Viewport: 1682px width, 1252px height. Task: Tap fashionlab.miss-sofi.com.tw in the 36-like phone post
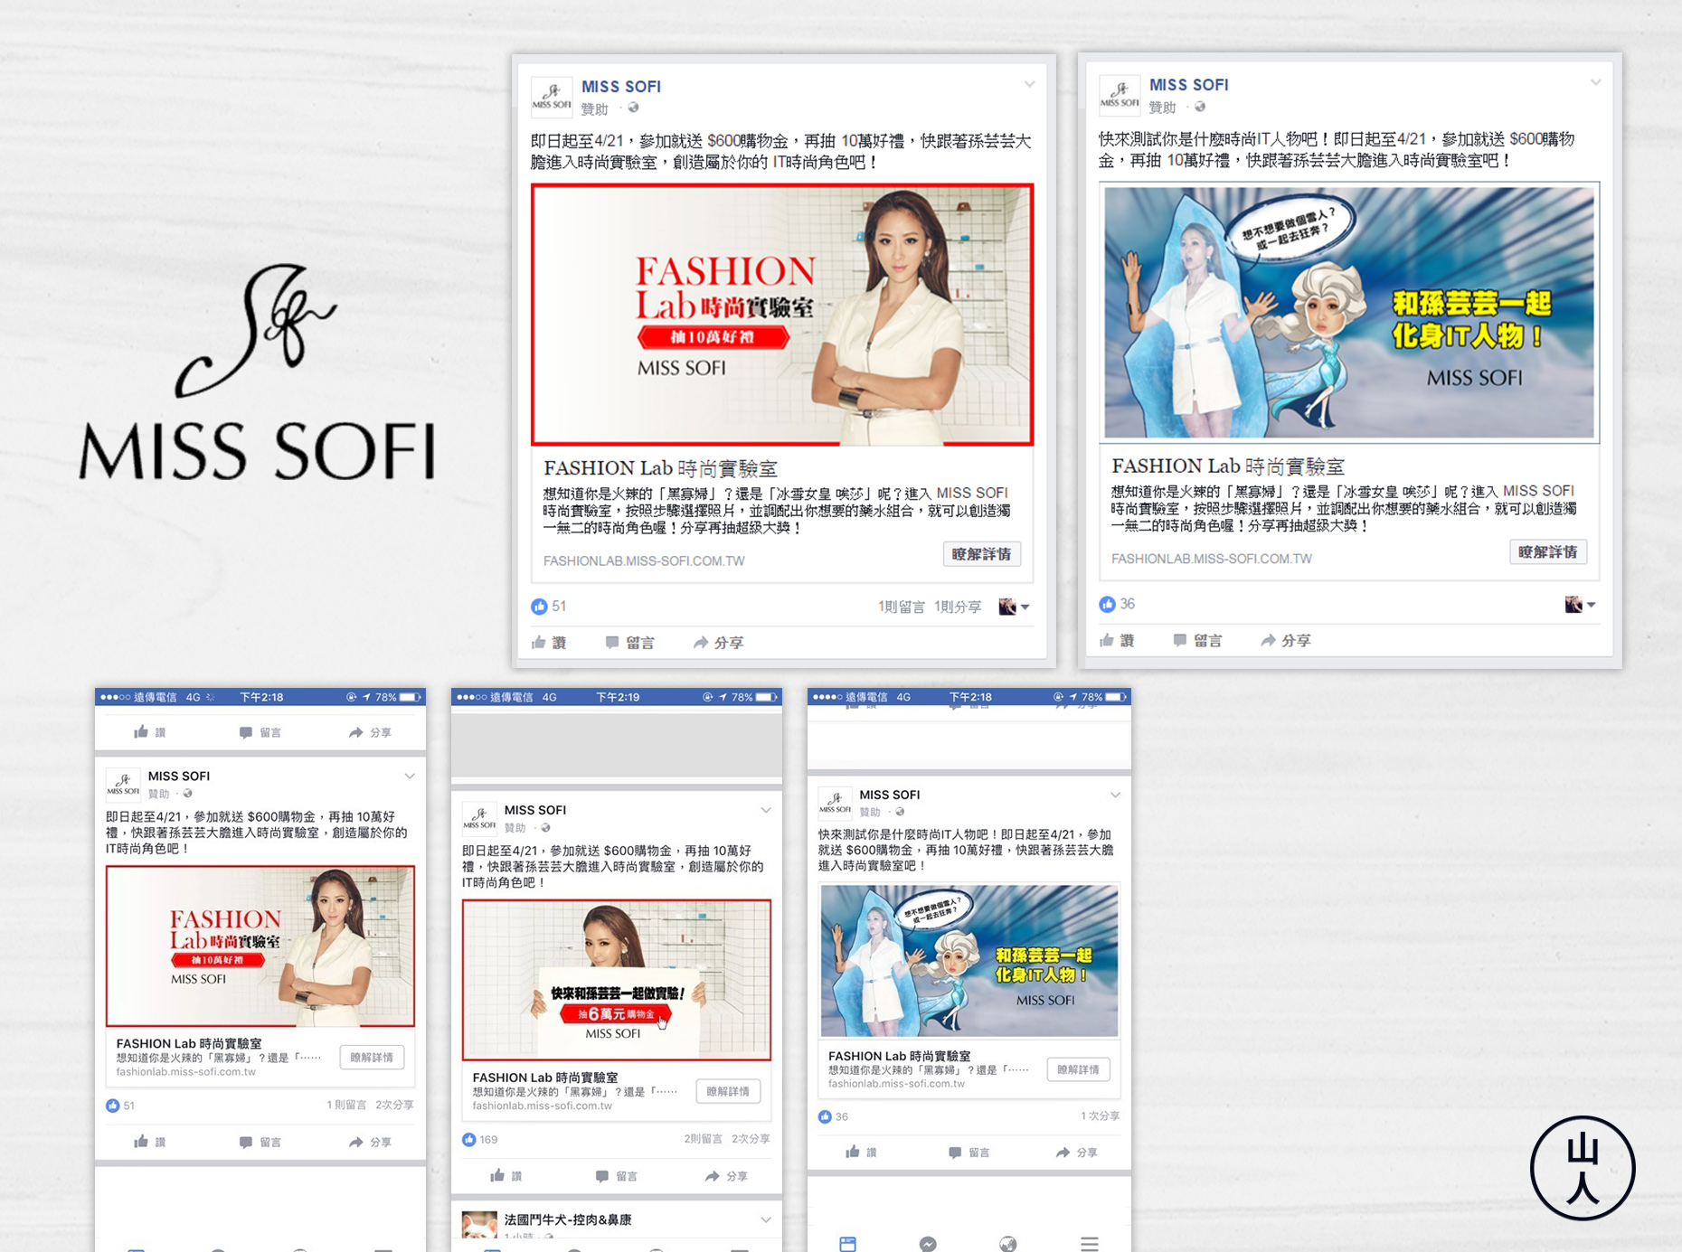(896, 1084)
